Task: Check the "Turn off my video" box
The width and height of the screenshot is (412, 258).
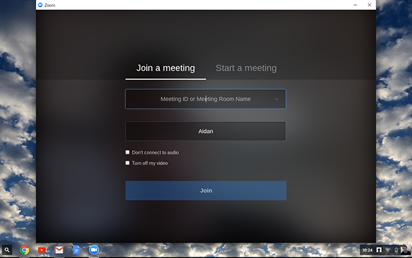Action: [x=127, y=163]
